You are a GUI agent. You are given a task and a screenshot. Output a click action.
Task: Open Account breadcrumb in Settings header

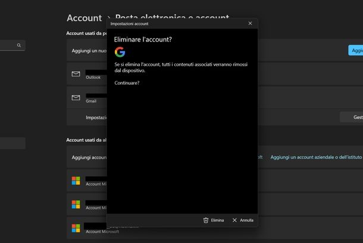point(85,18)
